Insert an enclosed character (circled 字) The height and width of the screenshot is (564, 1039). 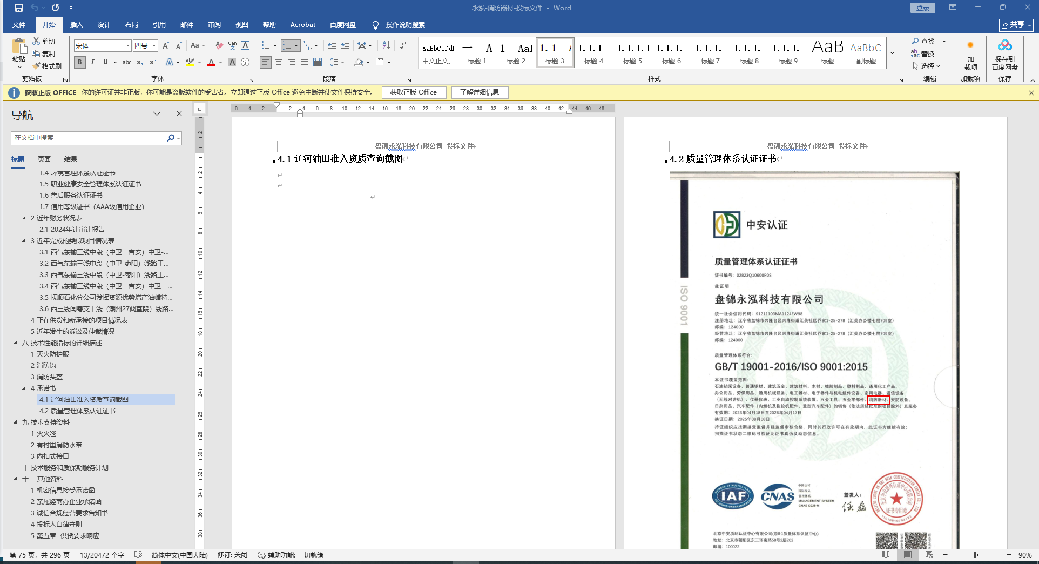coord(245,62)
